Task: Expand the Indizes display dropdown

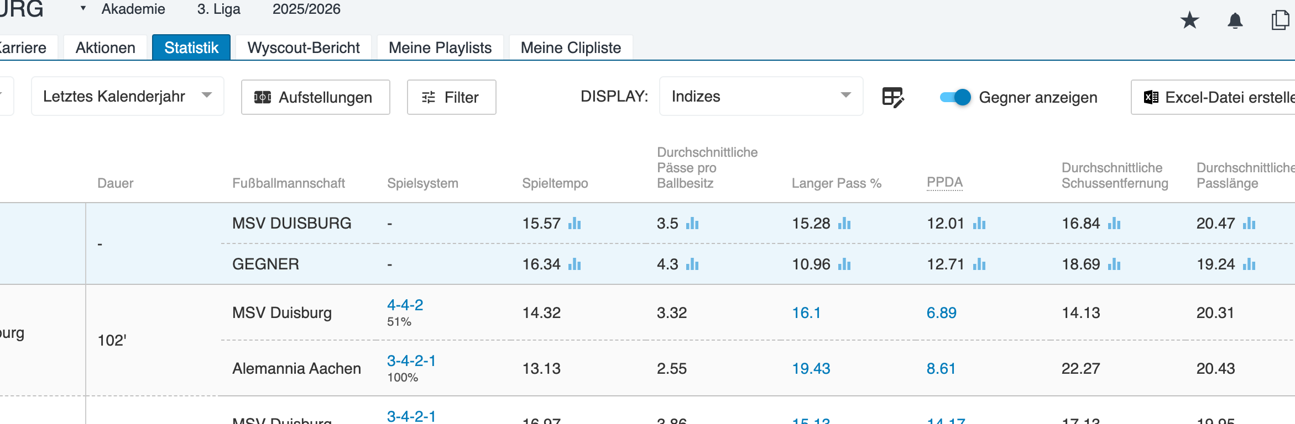Action: (x=760, y=96)
